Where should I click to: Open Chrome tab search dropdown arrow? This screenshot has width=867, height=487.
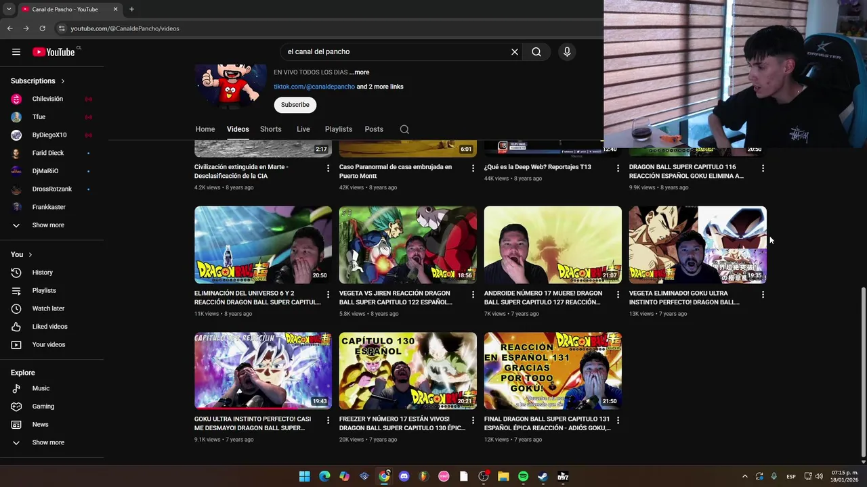click(x=9, y=9)
